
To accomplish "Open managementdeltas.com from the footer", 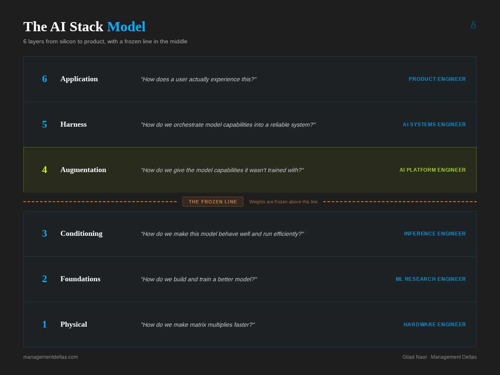I will pos(51,357).
